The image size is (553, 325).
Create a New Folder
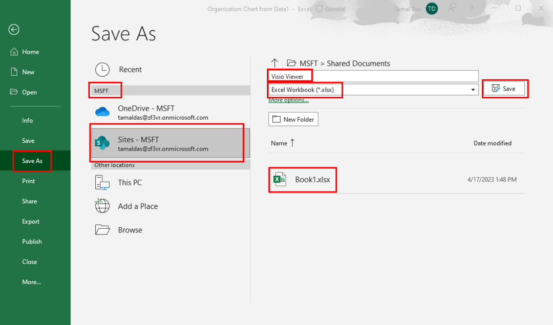[x=293, y=119]
